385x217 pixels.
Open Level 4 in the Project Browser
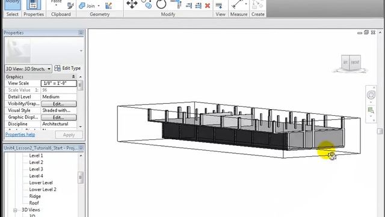pos(36,176)
